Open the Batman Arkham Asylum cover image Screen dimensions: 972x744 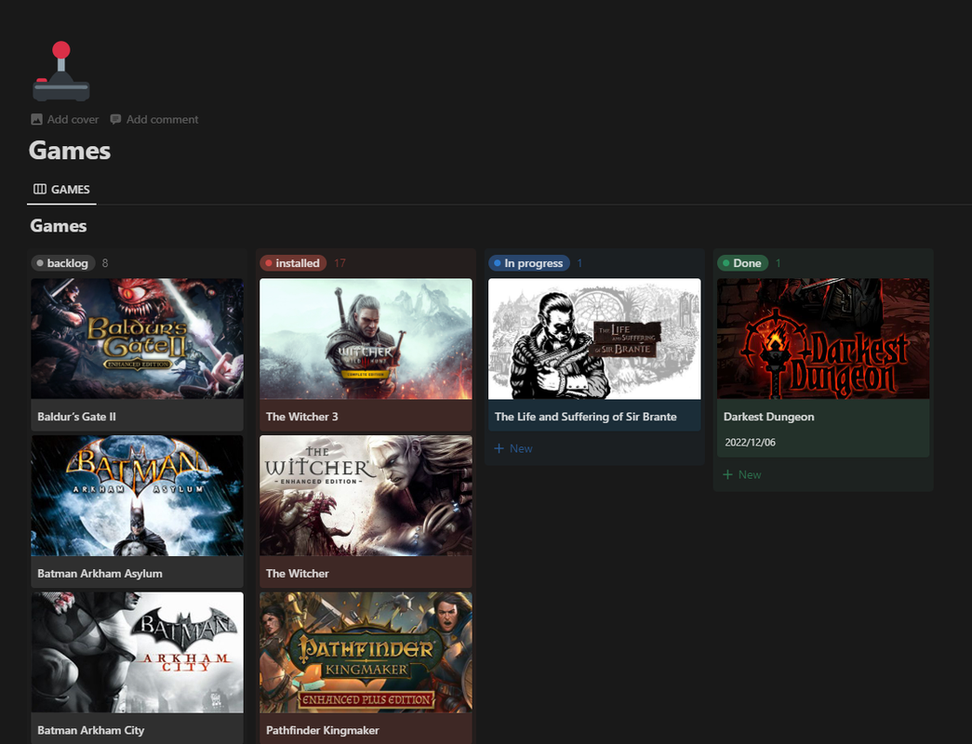(x=137, y=496)
